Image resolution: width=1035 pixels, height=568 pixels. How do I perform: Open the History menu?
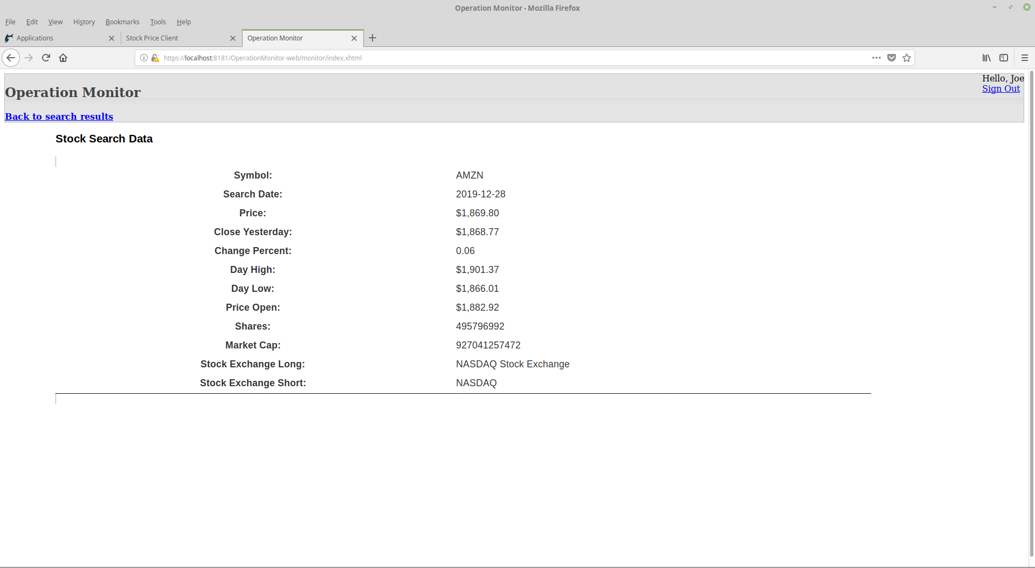(x=84, y=22)
